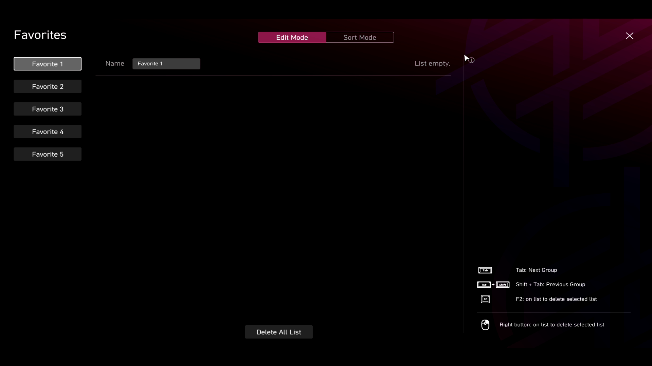Switch to Sort Mode
Screen dimensions: 652x366
(360, 37)
